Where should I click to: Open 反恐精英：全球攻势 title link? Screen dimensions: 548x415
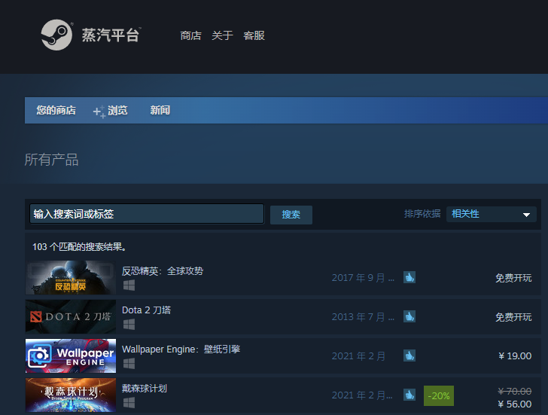[x=163, y=271]
